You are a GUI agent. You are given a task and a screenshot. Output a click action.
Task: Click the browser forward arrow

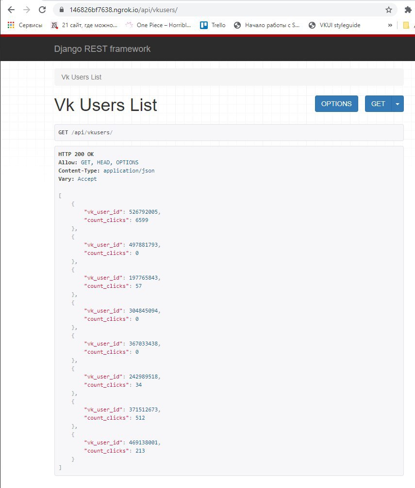coord(27,10)
